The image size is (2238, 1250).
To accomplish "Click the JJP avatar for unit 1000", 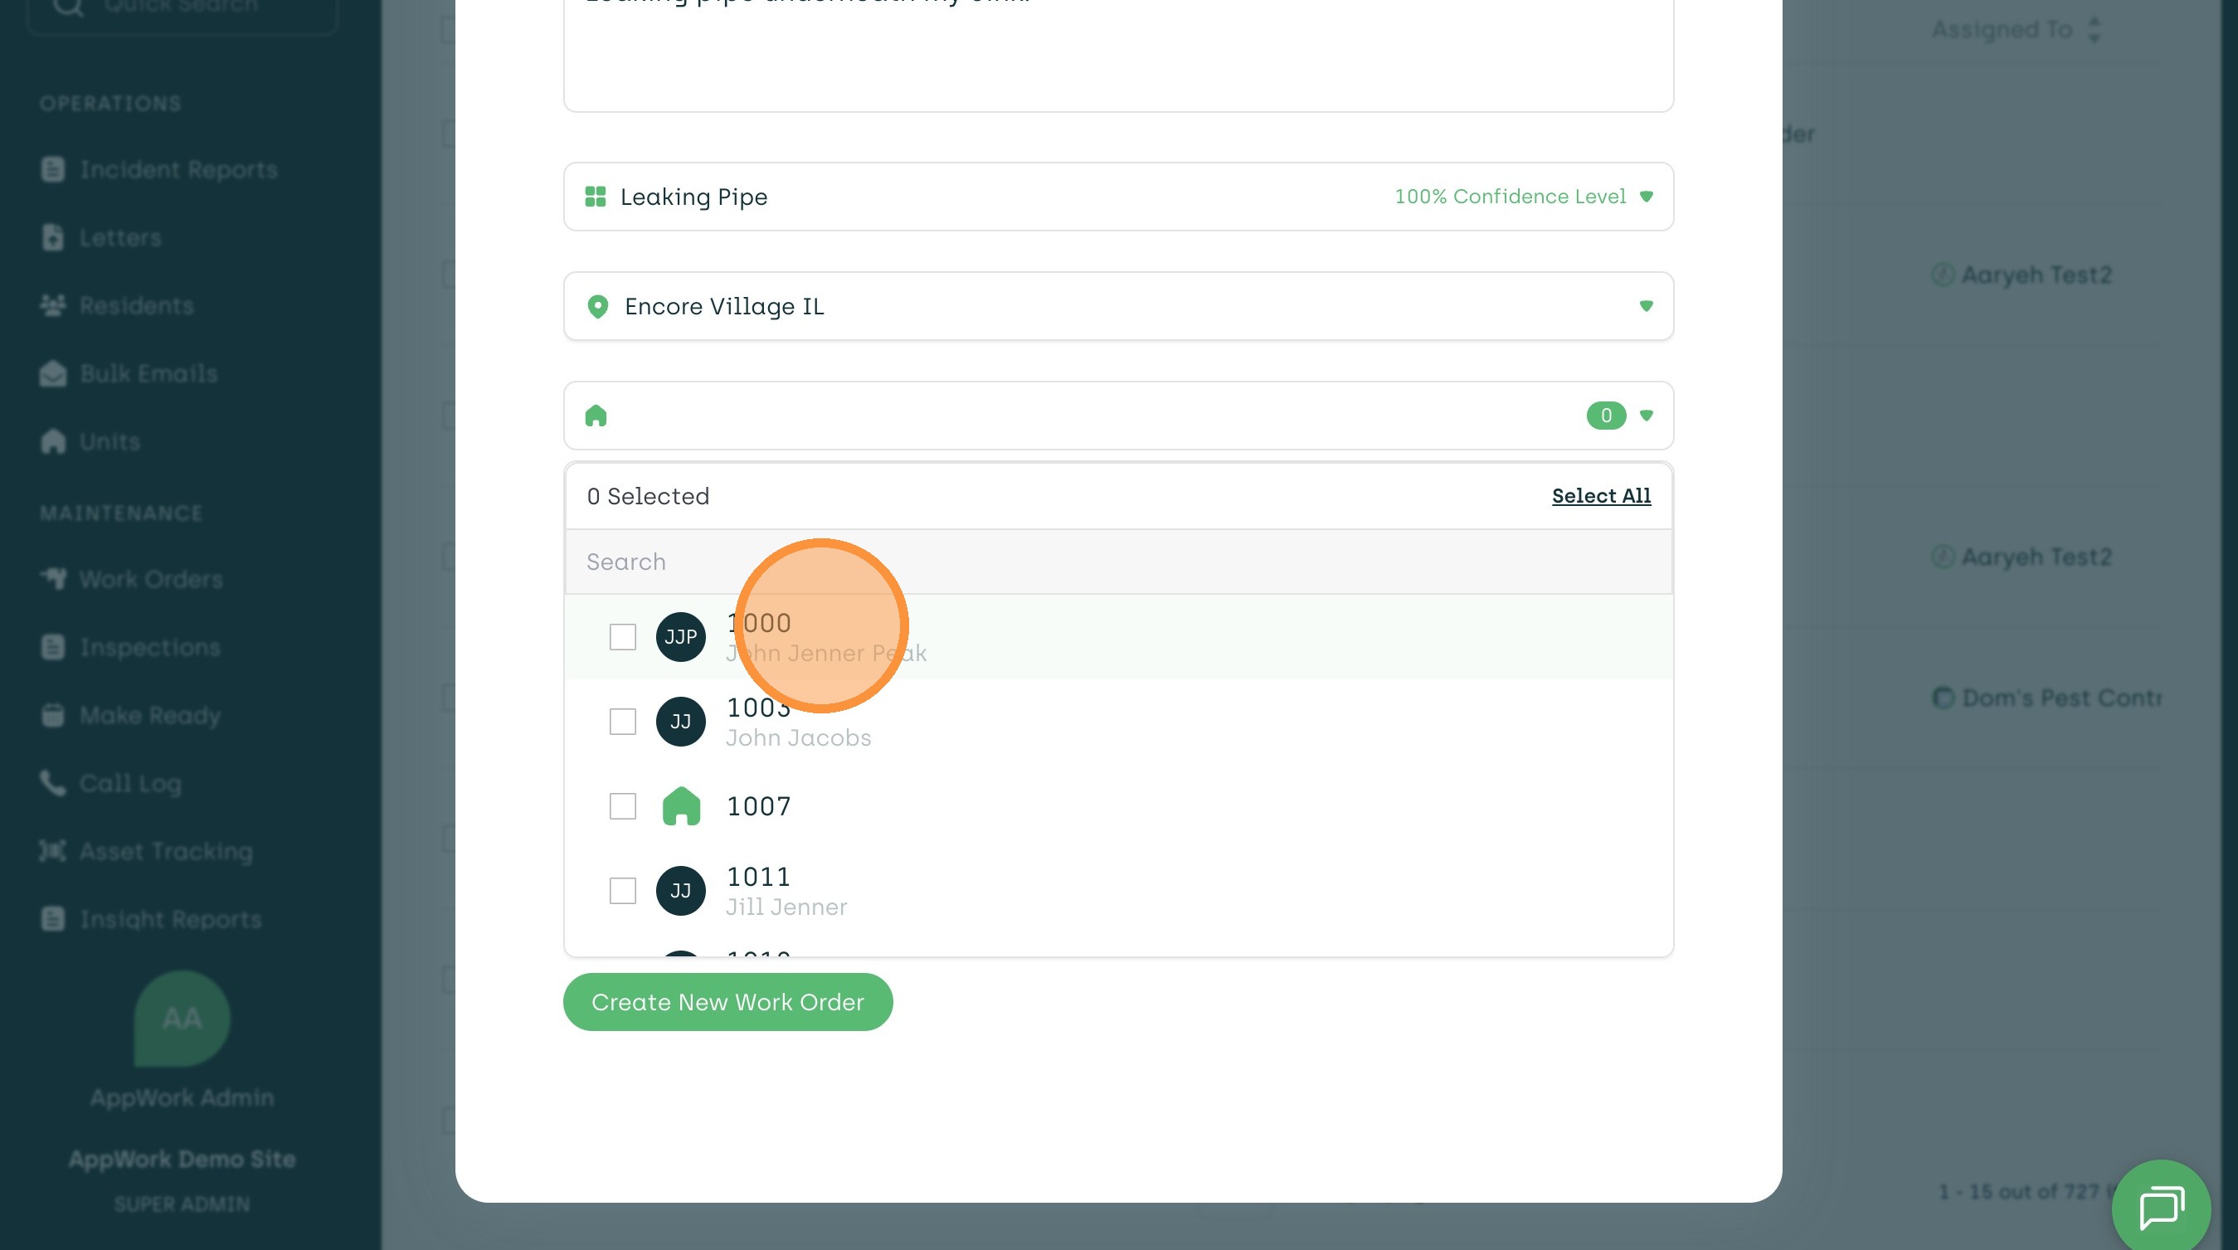I will pyautogui.click(x=680, y=637).
